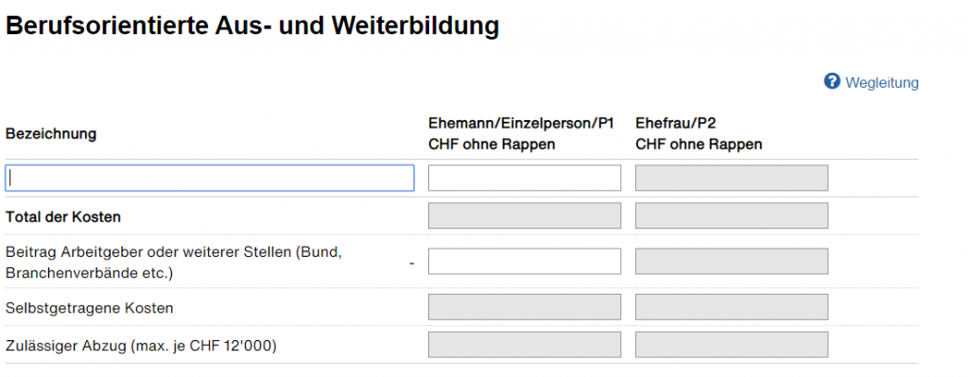Click Zulässiger Abzug field for Ehemann/P1
The image size is (968, 377).
coord(525,344)
